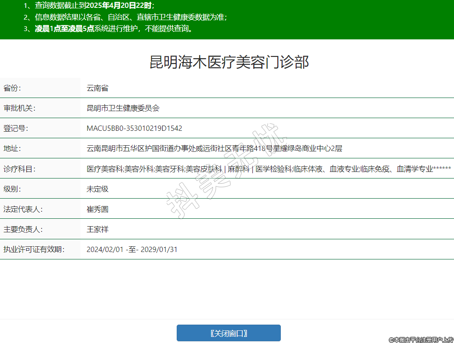
Task: Click the 审批机关 field label
Action: (x=19, y=108)
